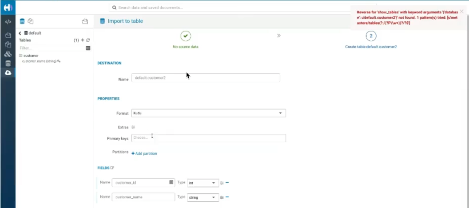Viewport: 469px width, 208px height.
Task: Open the Type dropdown set to int
Action: tap(203, 183)
